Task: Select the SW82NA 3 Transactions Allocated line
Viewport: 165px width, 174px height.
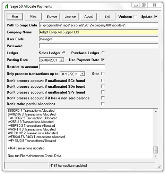Action: point(32,114)
